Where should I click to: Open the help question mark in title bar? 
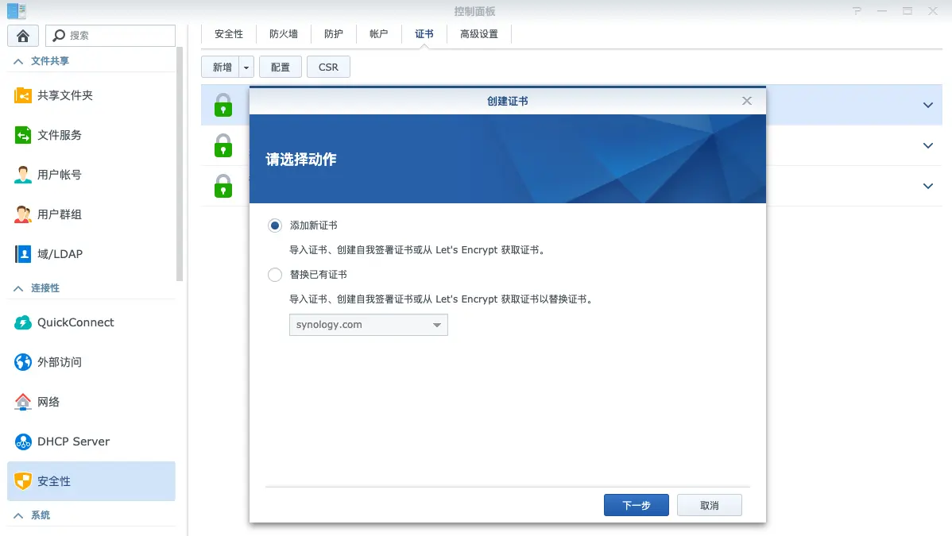(x=857, y=11)
